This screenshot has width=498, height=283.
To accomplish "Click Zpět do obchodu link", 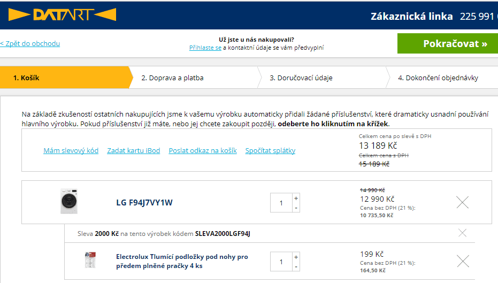I will pos(30,43).
